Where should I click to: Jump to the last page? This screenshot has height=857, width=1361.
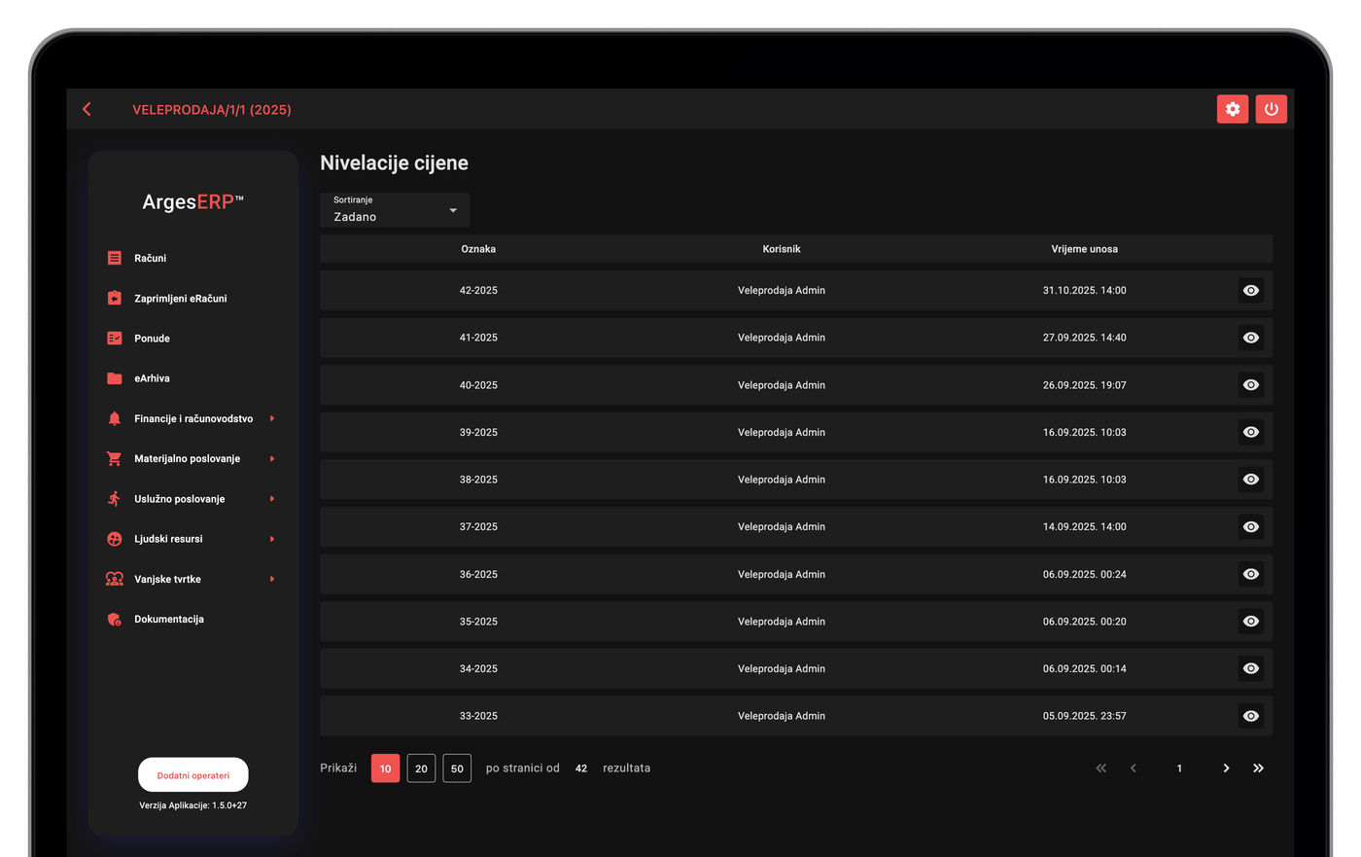tap(1258, 768)
